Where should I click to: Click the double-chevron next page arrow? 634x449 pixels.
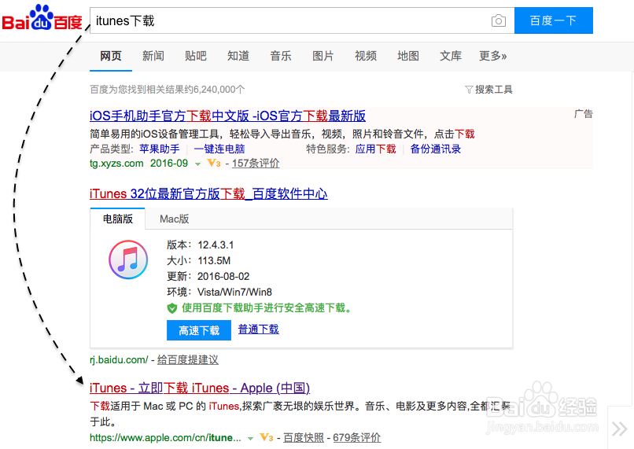[620, 429]
